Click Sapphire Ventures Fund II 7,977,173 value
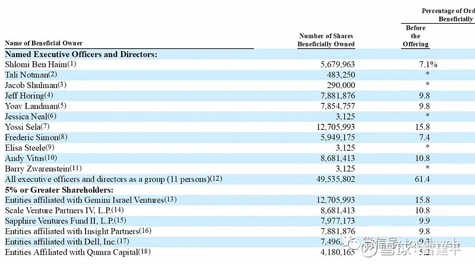 click(338, 221)
